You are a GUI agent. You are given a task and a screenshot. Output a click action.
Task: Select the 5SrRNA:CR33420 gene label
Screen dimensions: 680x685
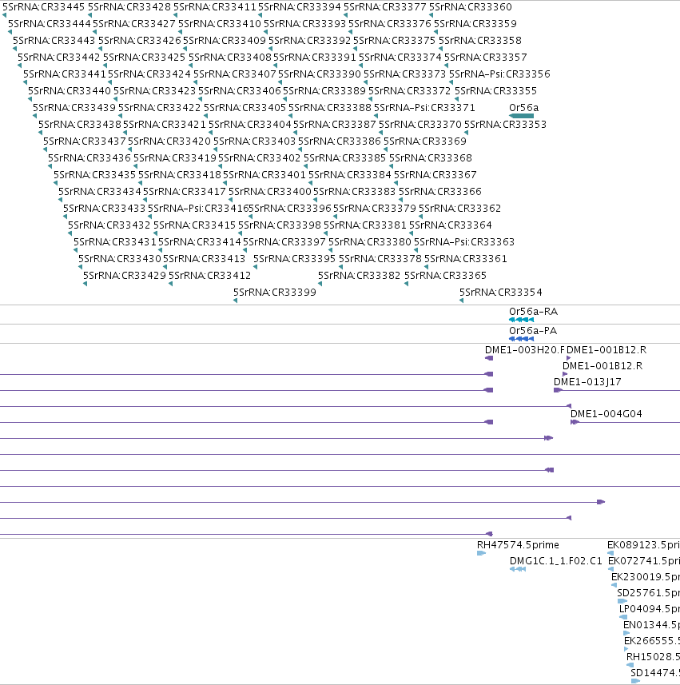coord(169,141)
